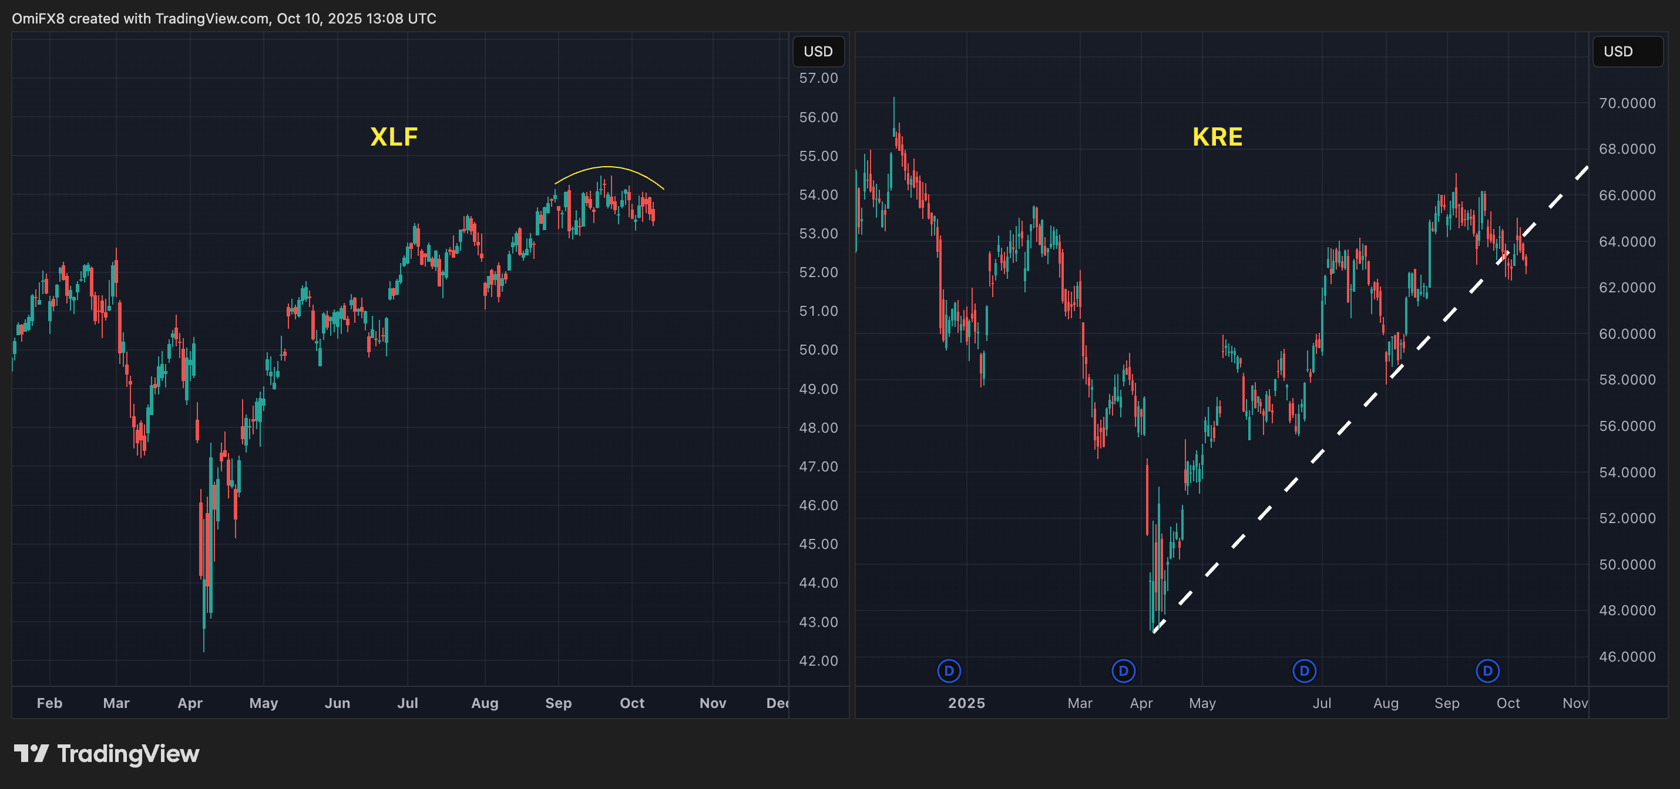The image size is (1680, 789).
Task: Open the USD currency selector on XLF chart
Action: tap(818, 52)
